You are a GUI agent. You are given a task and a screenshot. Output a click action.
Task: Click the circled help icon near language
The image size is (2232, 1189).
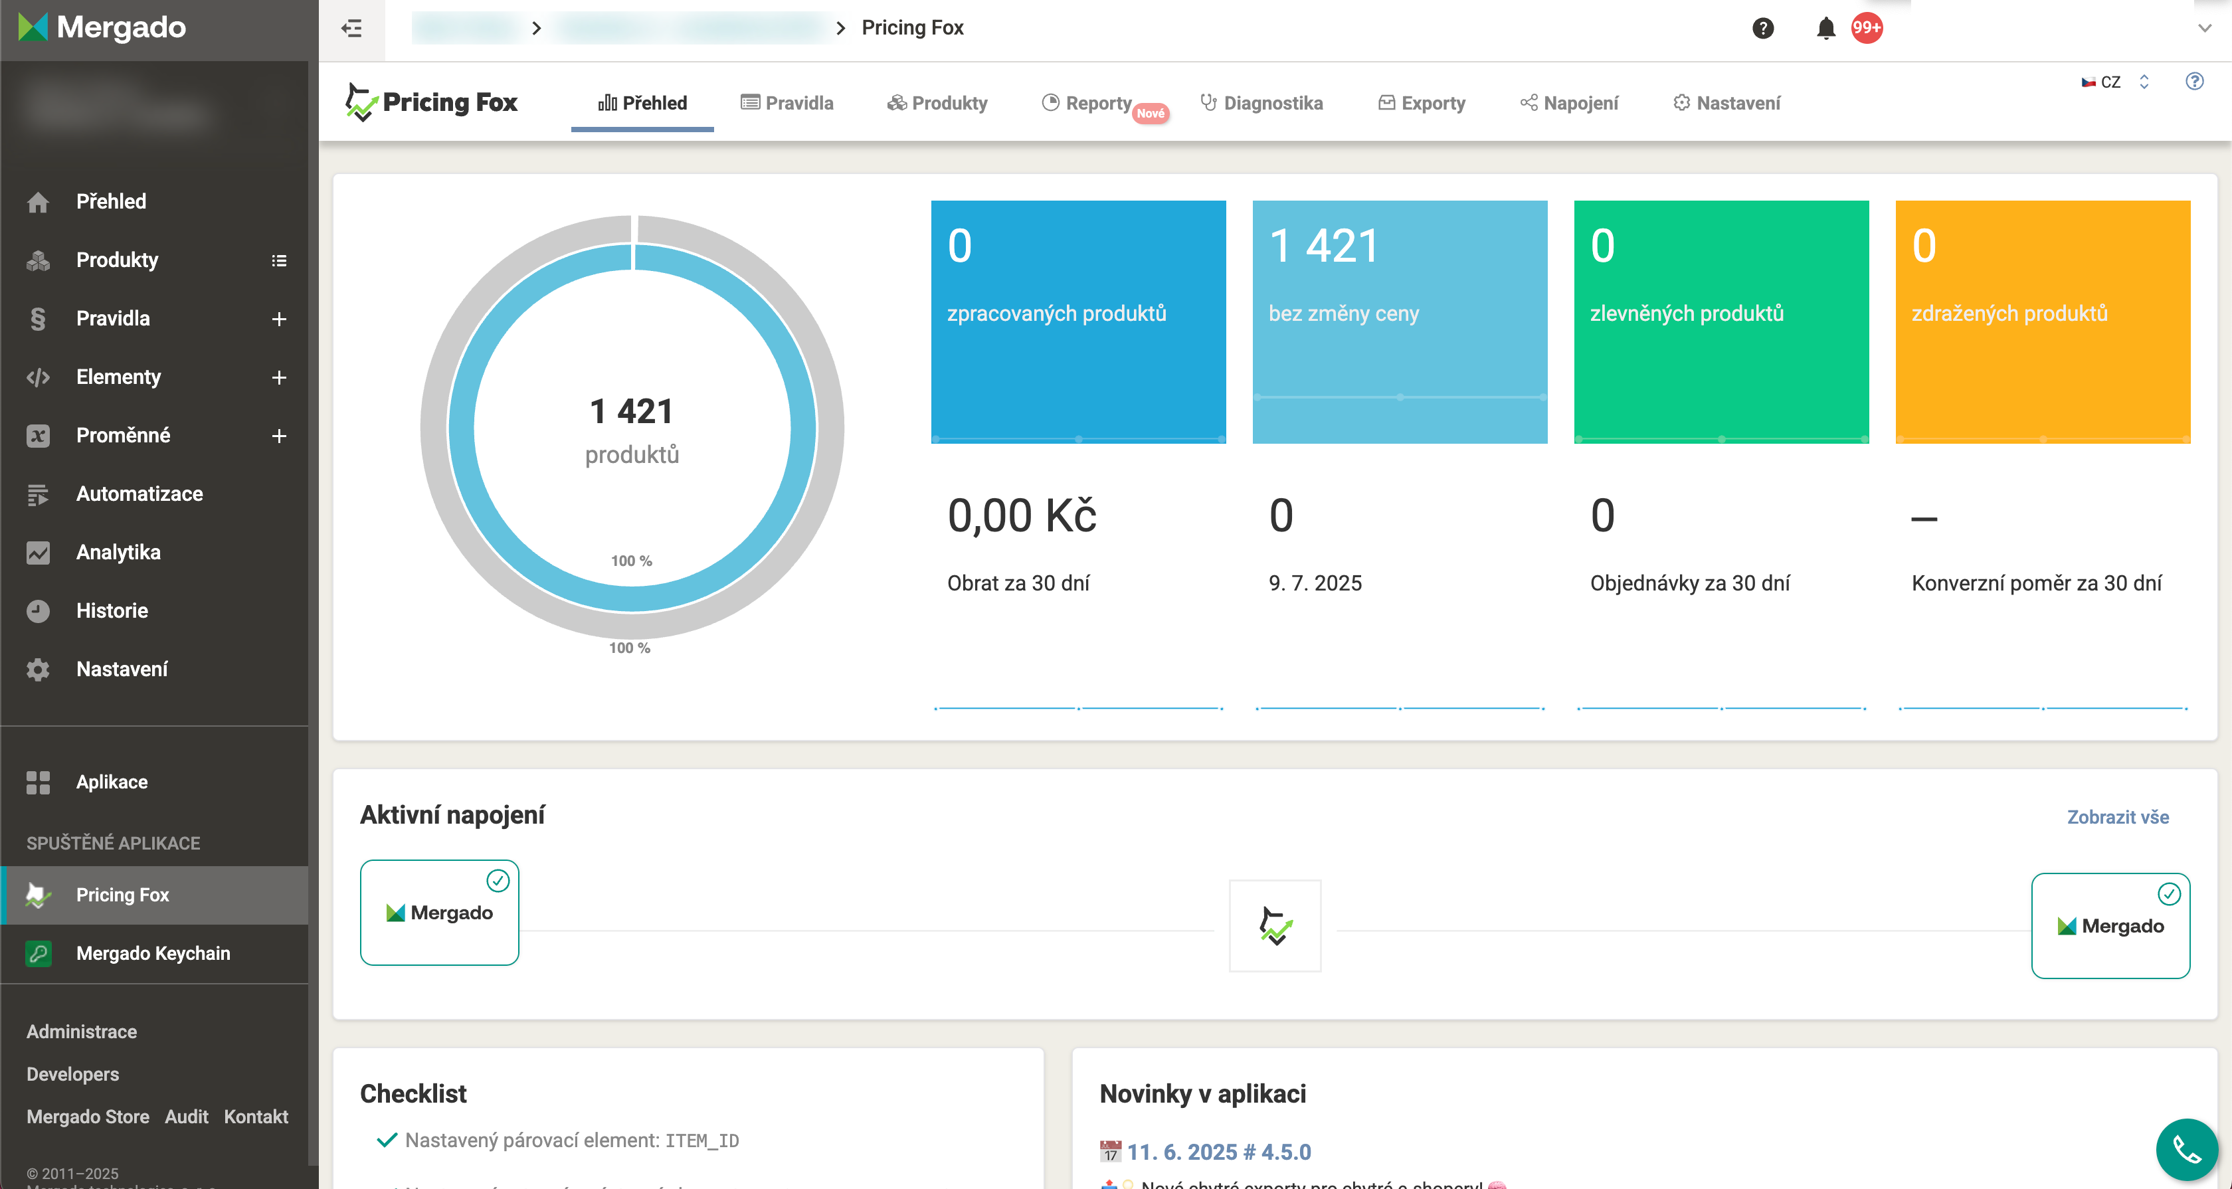(2194, 82)
